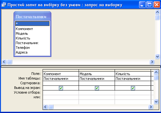This screenshot has height=113, width=161.
Task: Select the asterisk row in Постачальники field list
Action: (x=32, y=23)
